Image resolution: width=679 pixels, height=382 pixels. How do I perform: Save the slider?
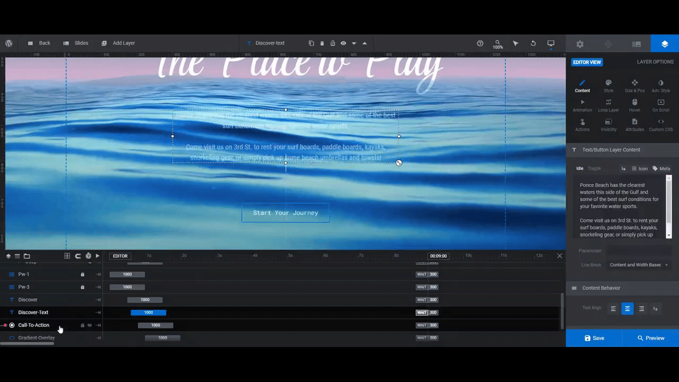(594, 338)
